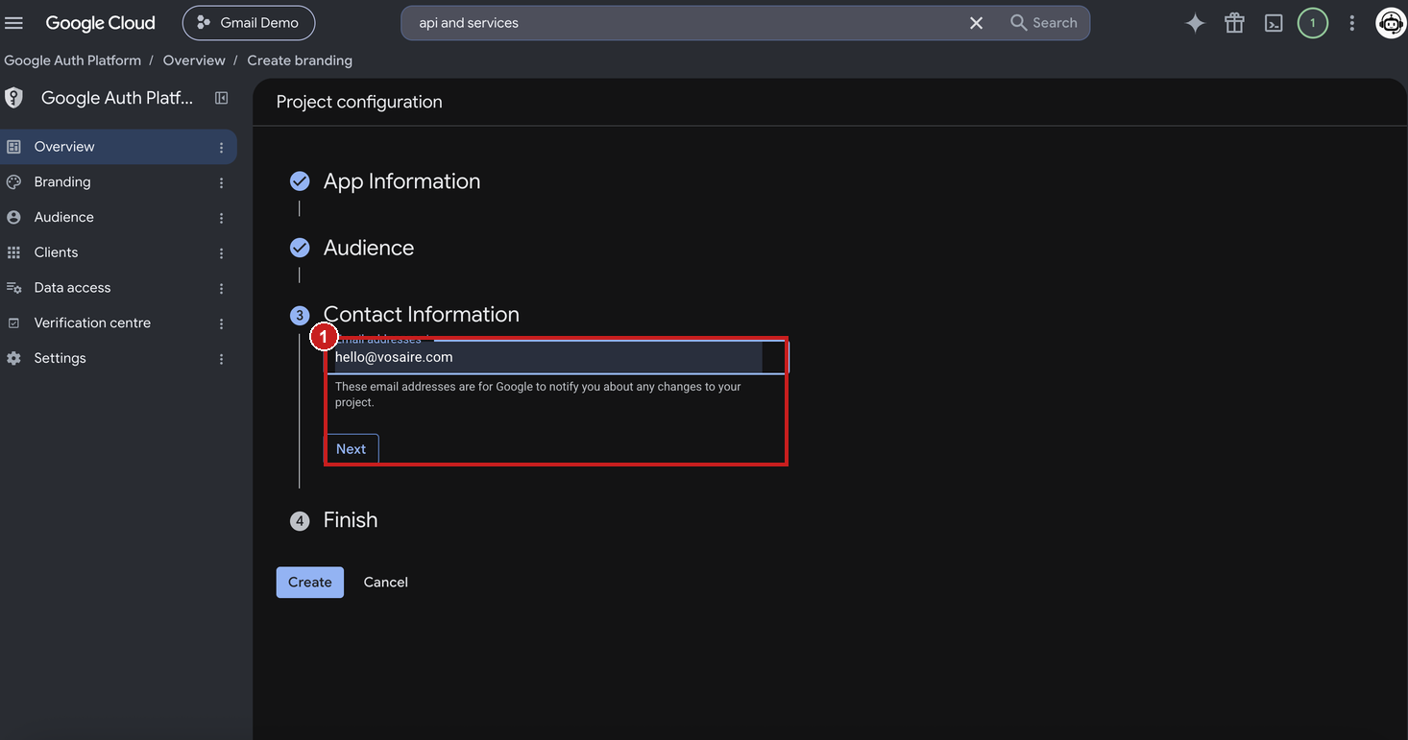Open the main navigation hamburger menu

pos(14,23)
